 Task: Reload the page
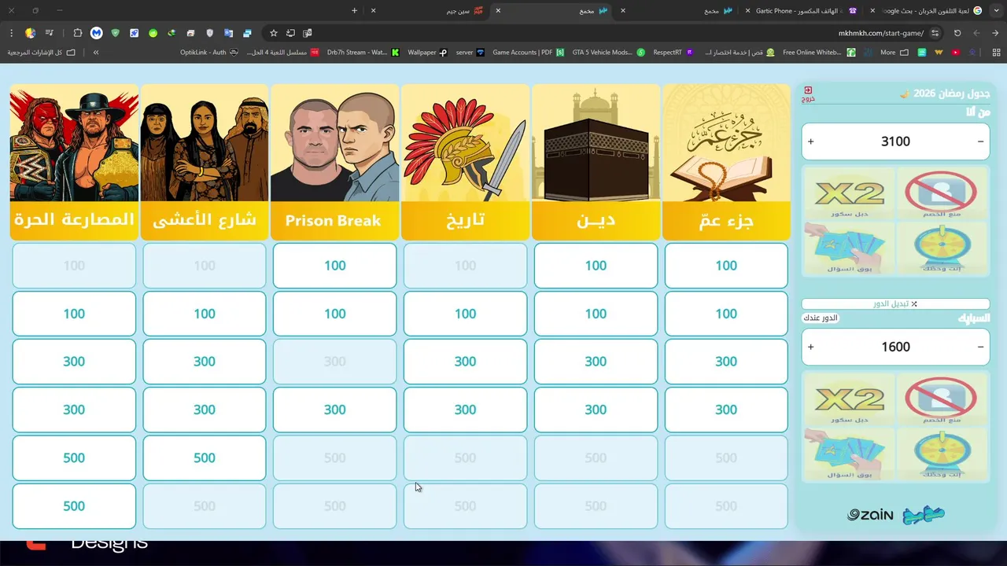coord(957,33)
